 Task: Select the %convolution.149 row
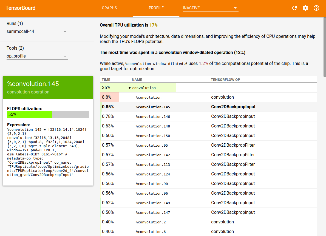tap(208, 203)
